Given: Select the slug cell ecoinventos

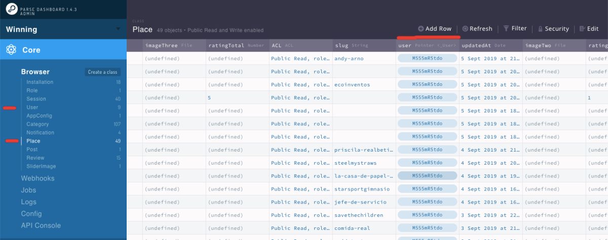Looking at the screenshot, I should (364, 85).
